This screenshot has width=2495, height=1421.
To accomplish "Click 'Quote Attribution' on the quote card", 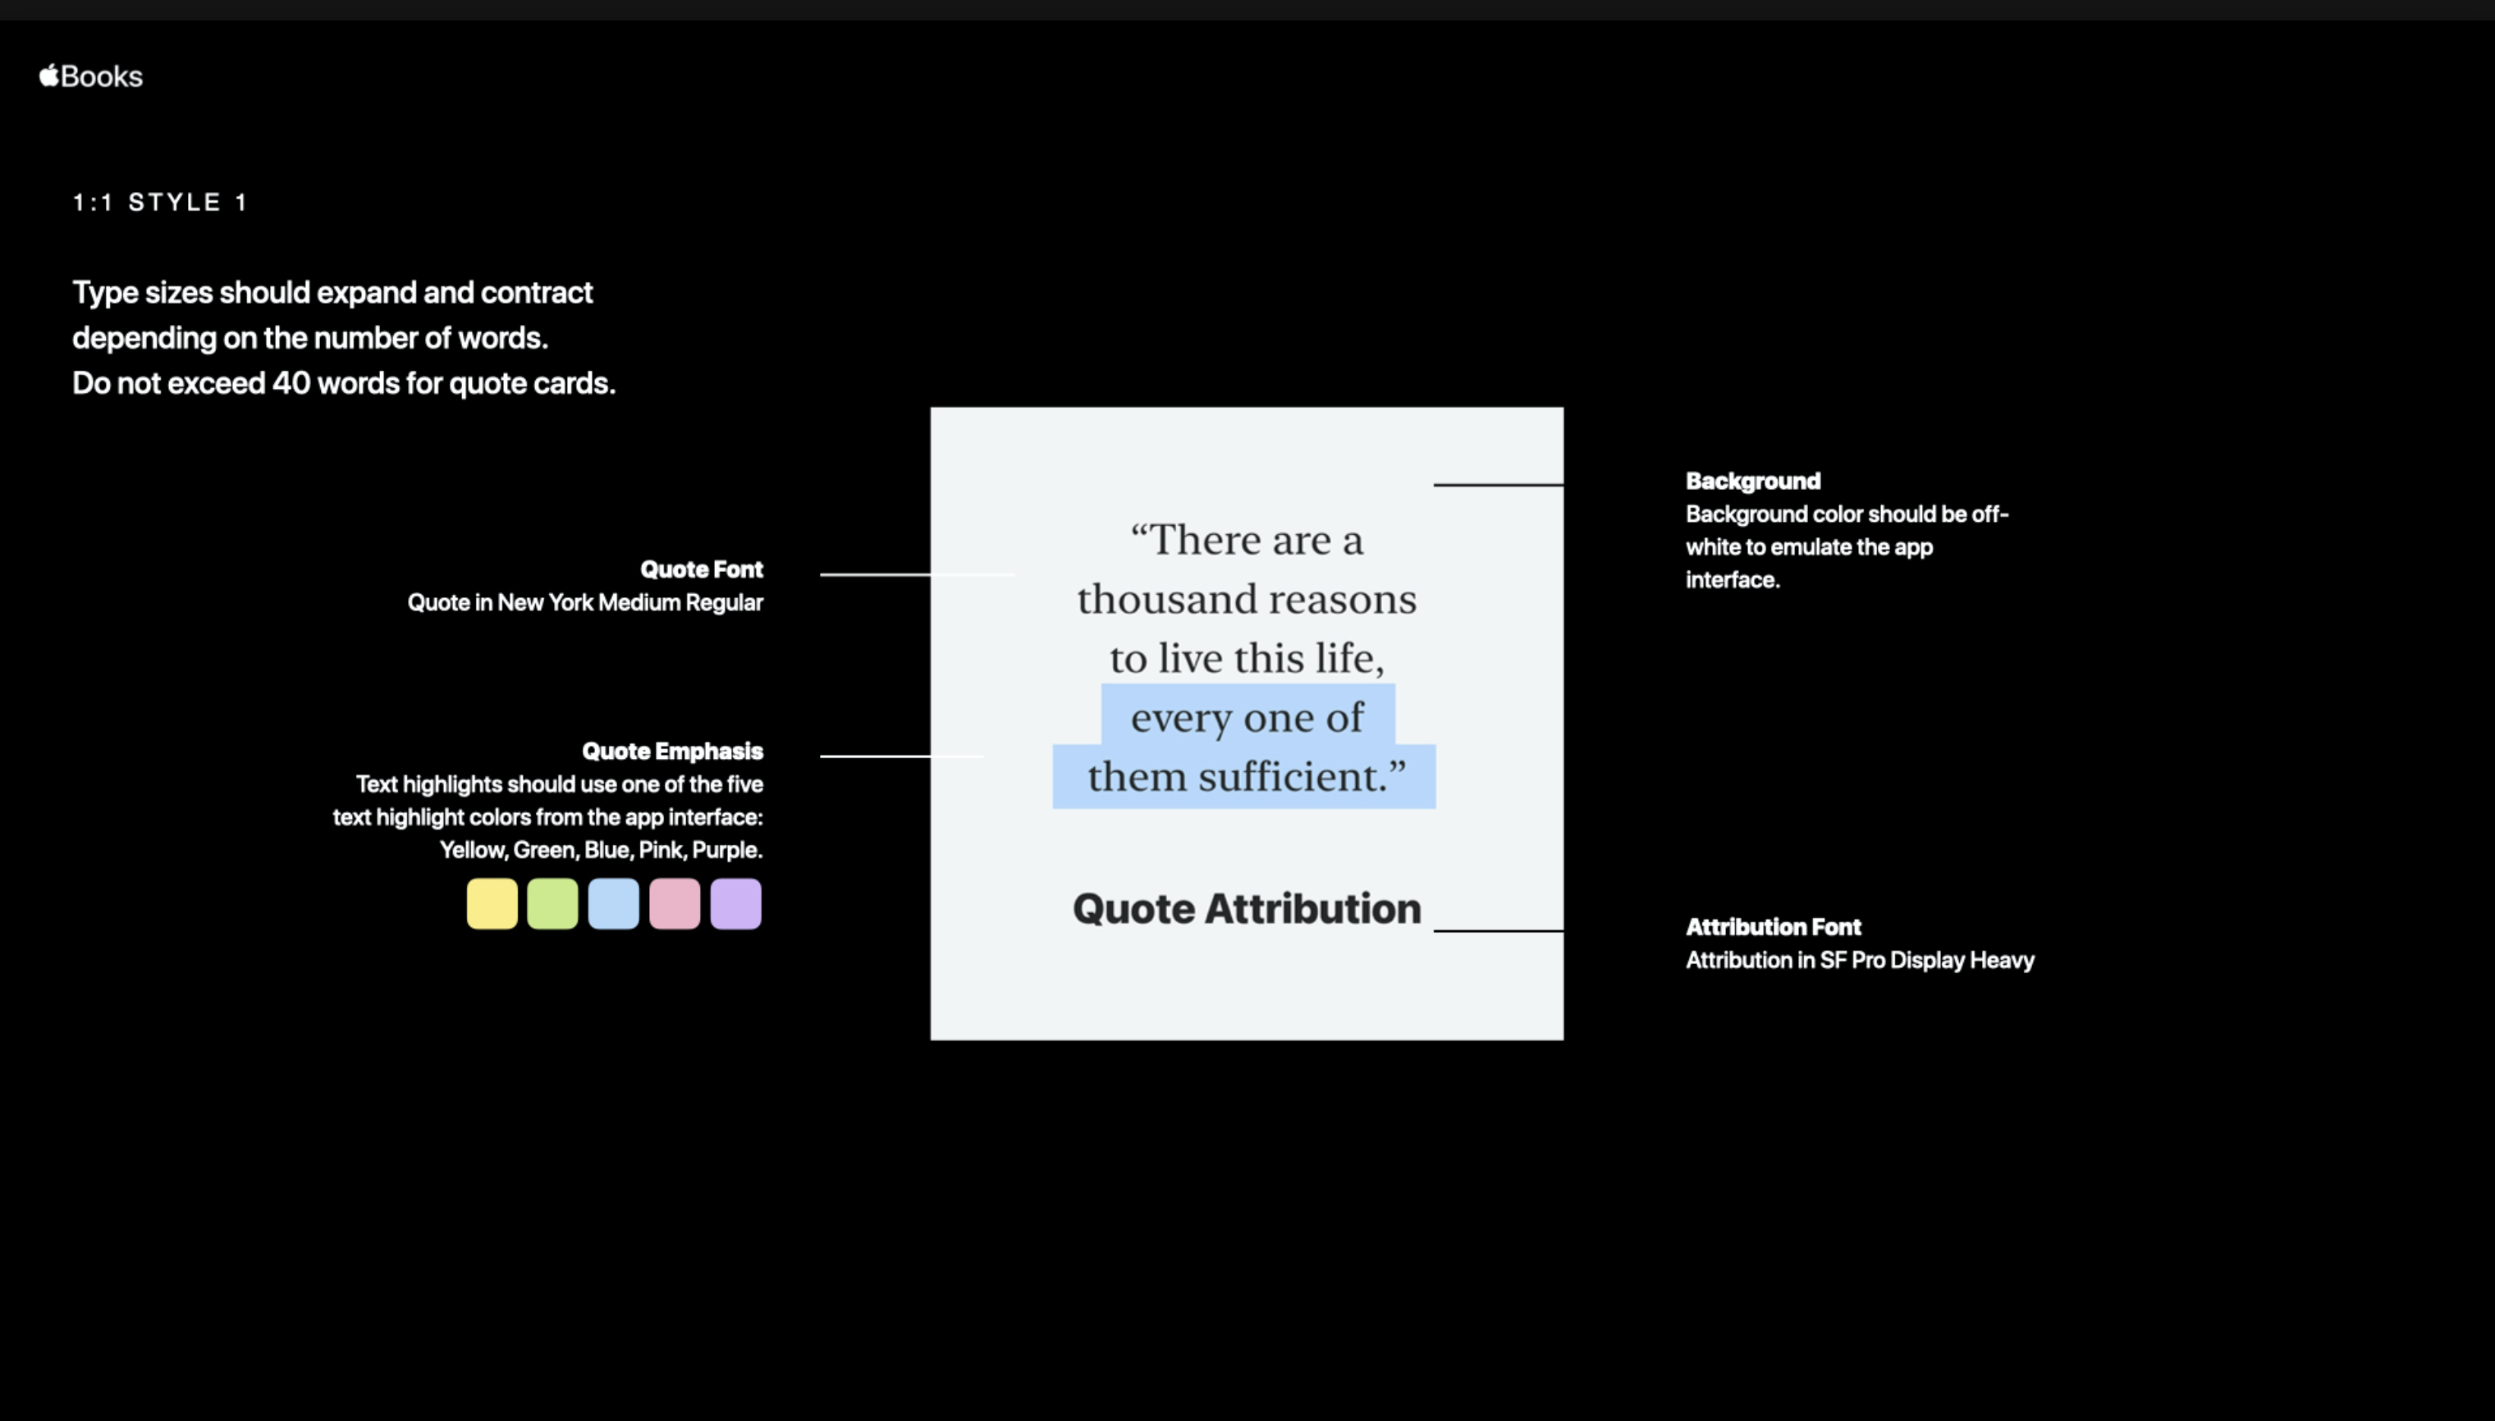I will coord(1247,908).
